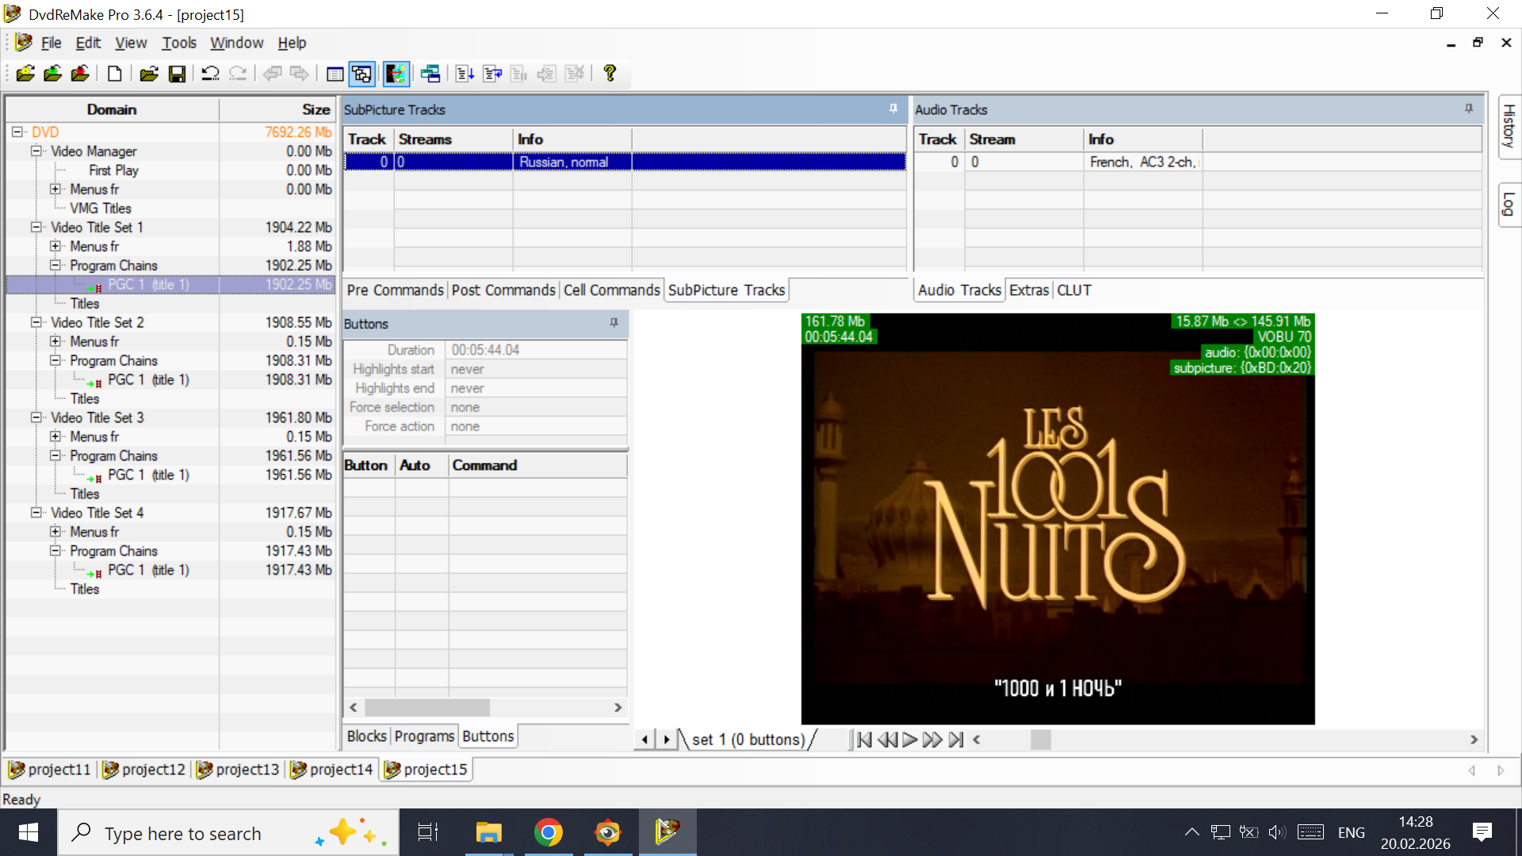This screenshot has width=1522, height=856.
Task: Toggle the preview window toolbar button
Action: 396,74
